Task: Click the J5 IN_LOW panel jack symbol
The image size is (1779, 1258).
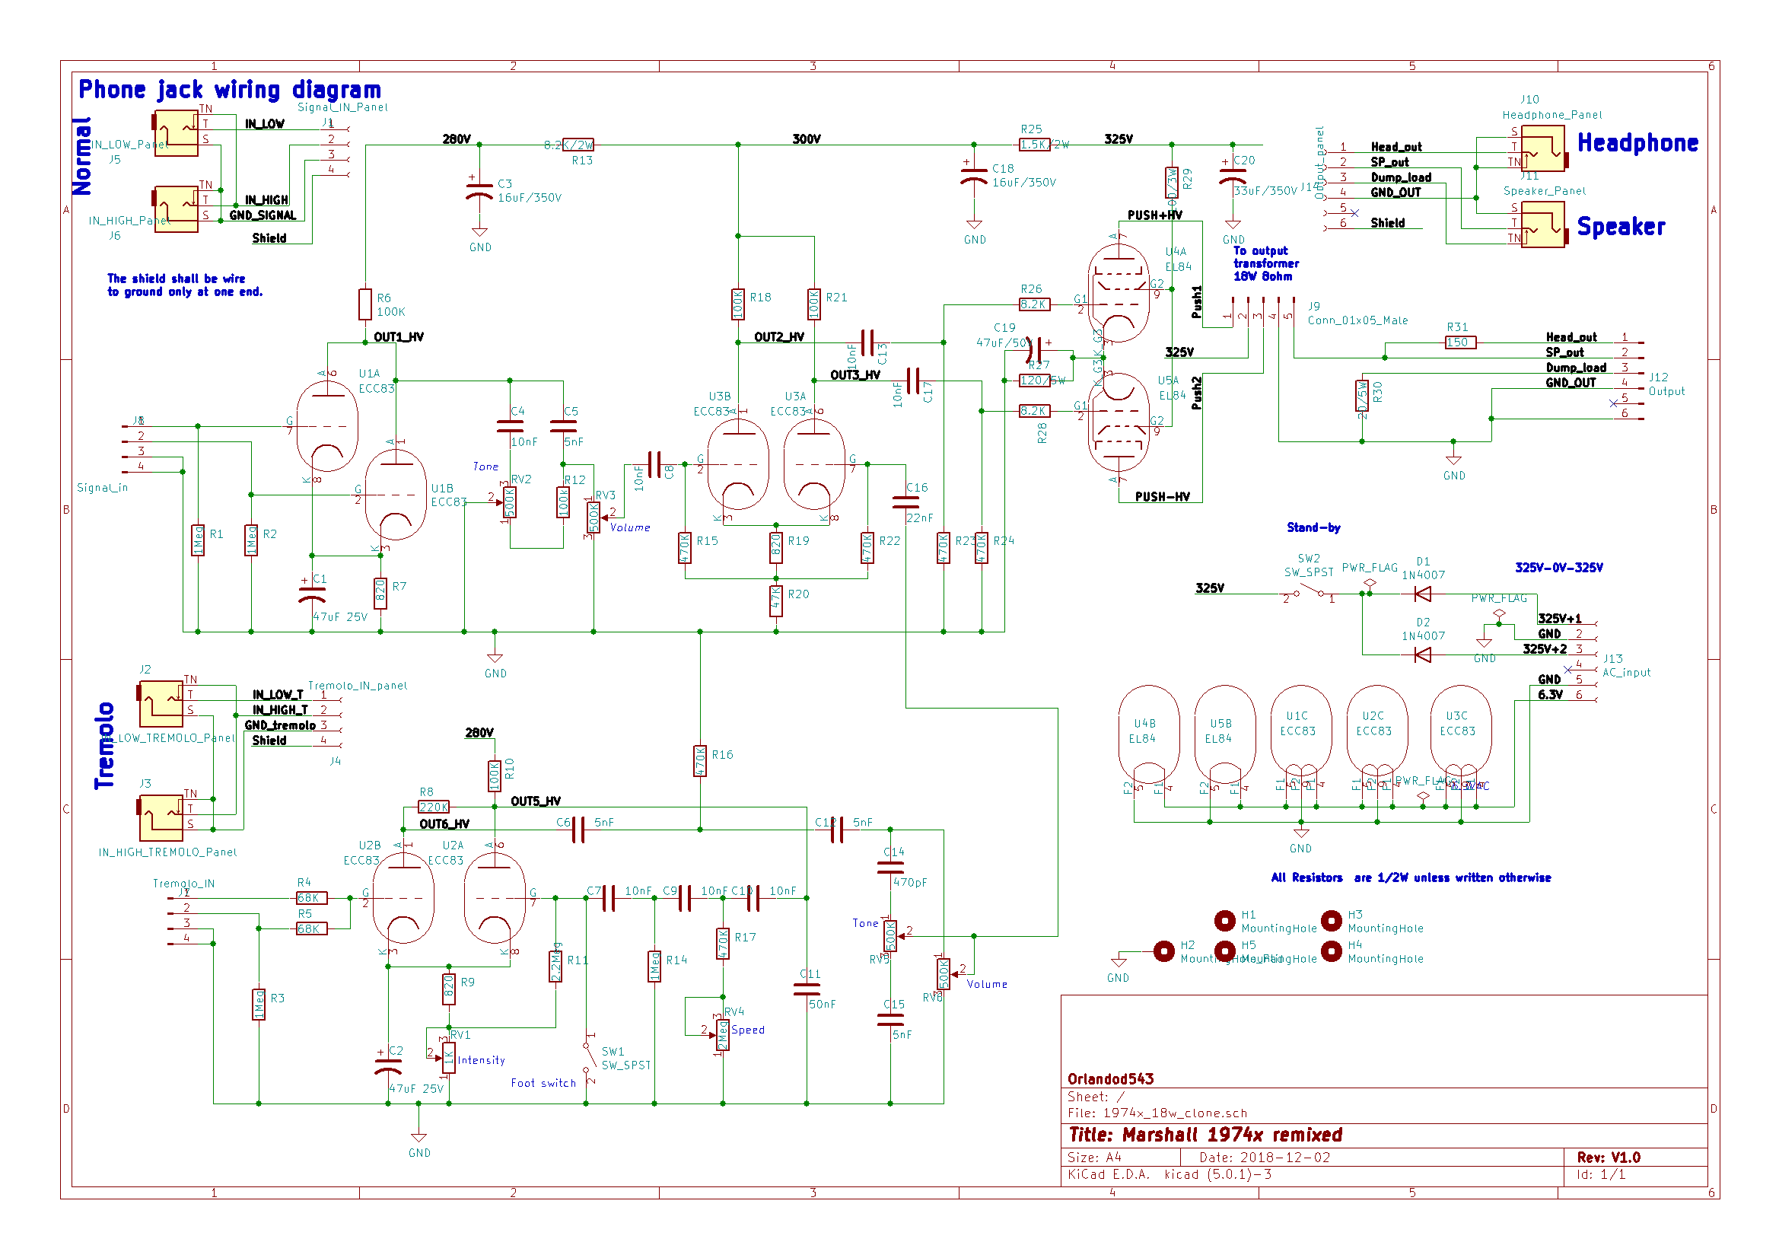Action: [x=176, y=133]
